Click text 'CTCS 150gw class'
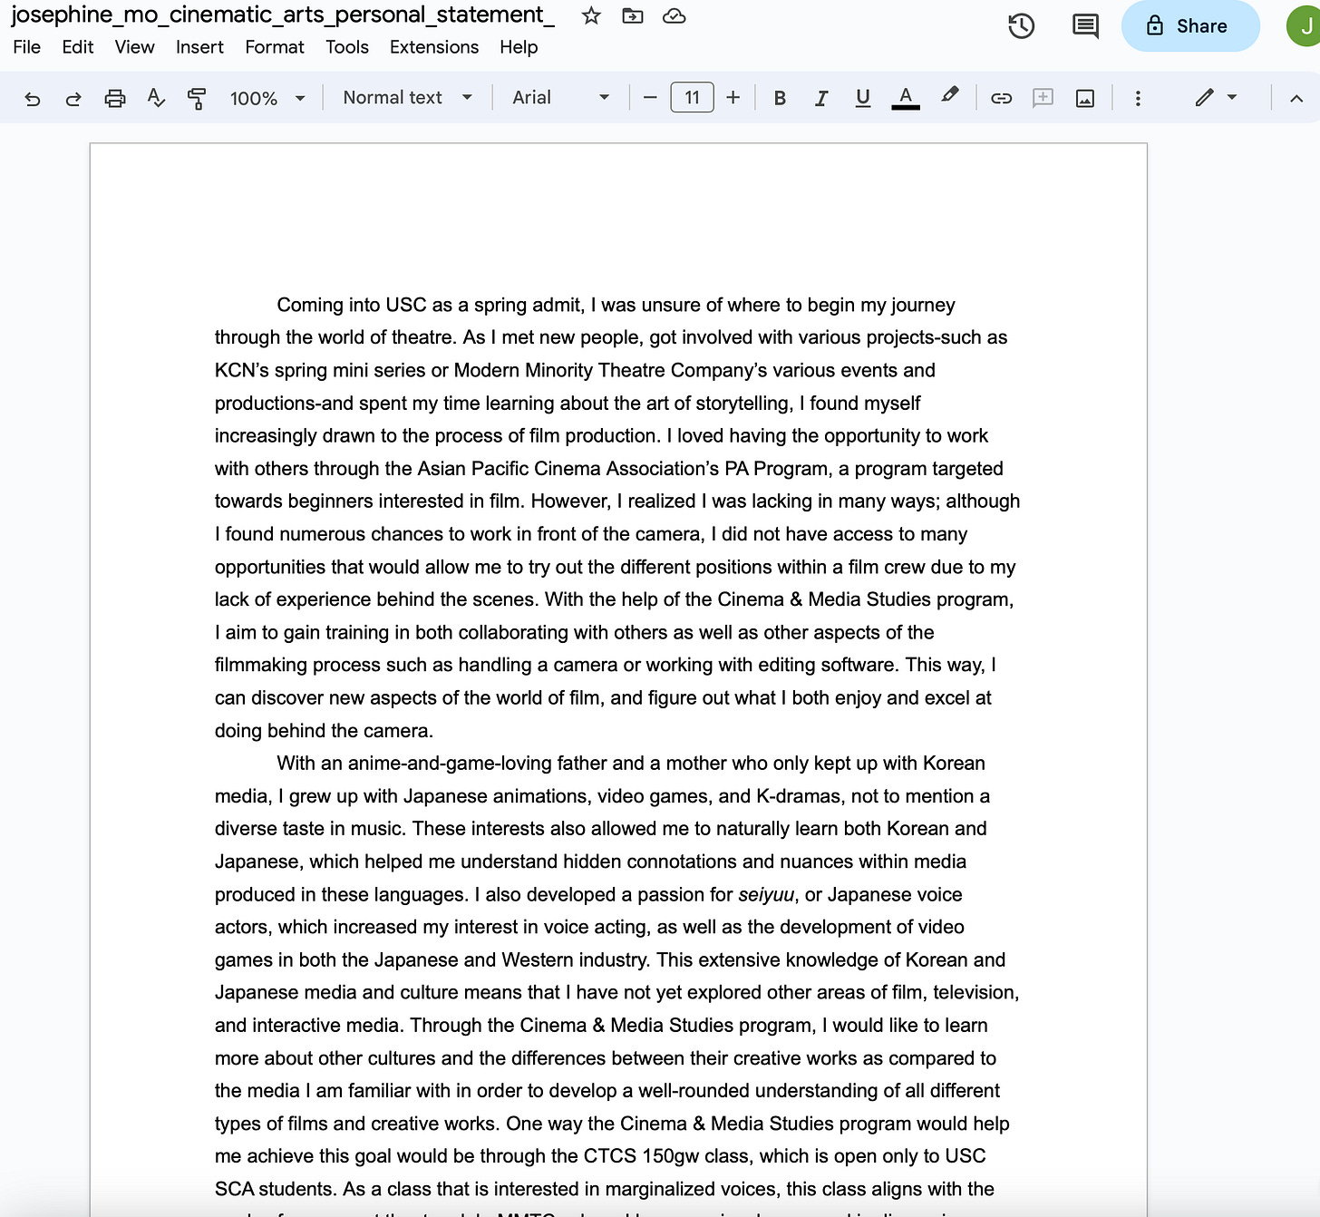Image resolution: width=1320 pixels, height=1217 pixels. [x=668, y=1156]
